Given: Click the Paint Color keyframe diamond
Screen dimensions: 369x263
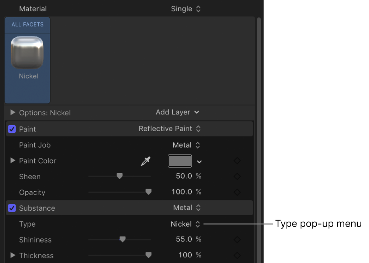Looking at the screenshot, I should [x=237, y=161].
